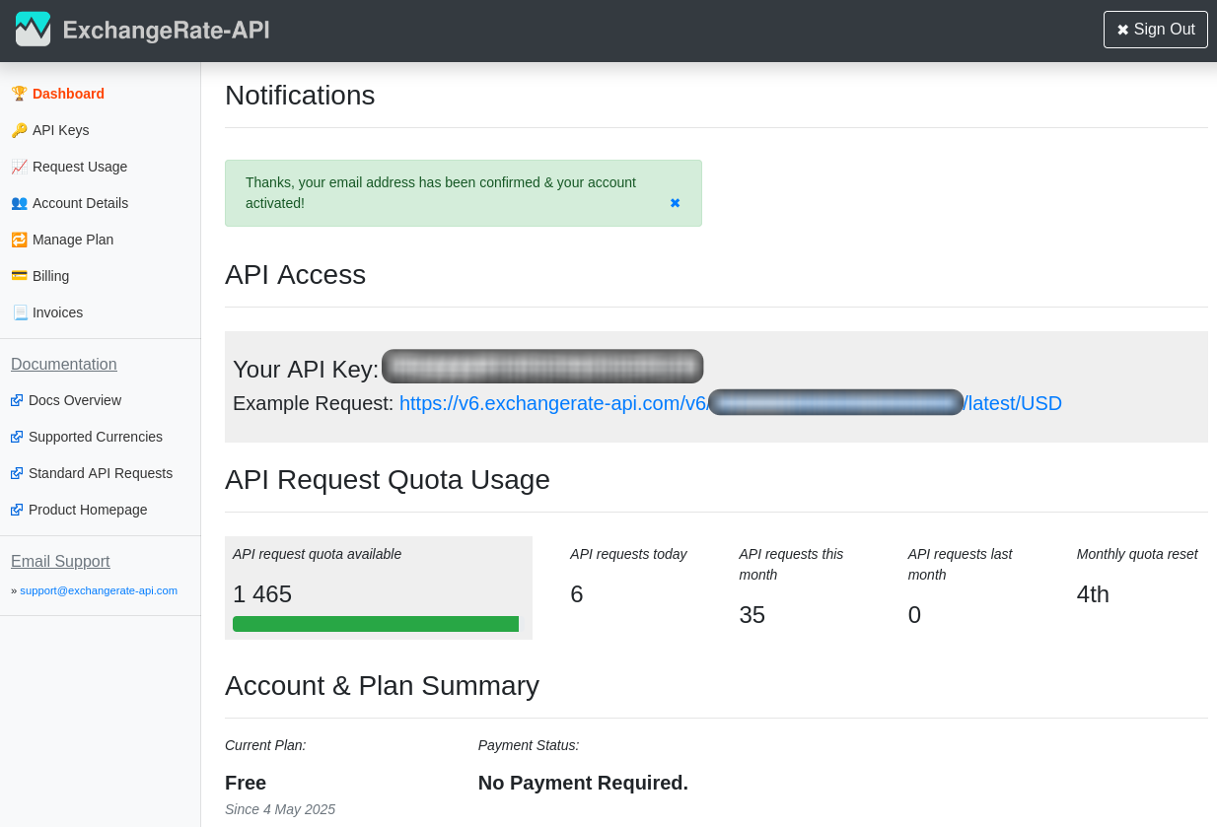The width and height of the screenshot is (1217, 827).
Task: Open Supported Currencies link
Action: coord(96,437)
